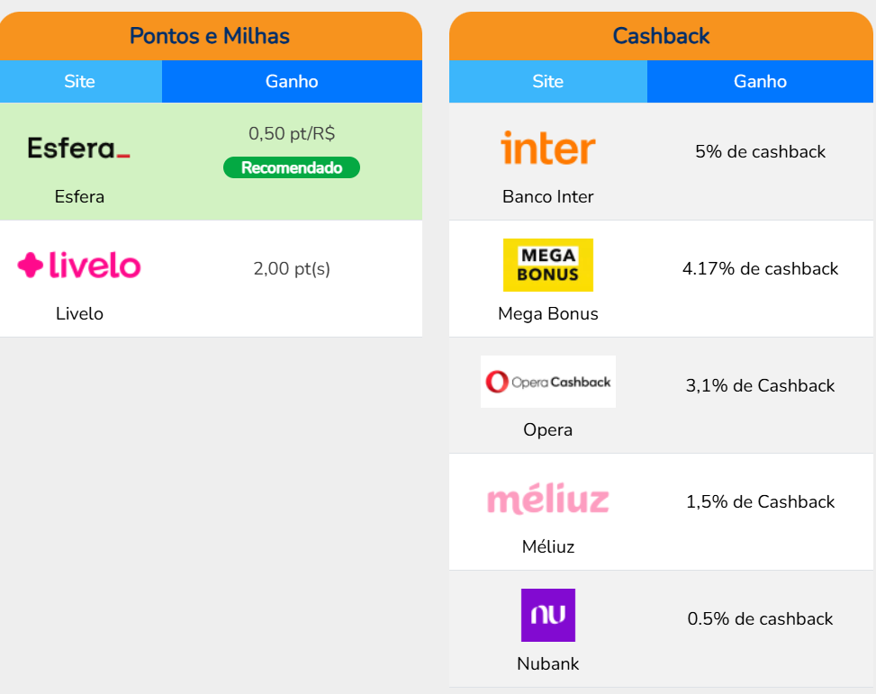
Task: Click the 4.17% de cashback value
Action: coord(760,268)
